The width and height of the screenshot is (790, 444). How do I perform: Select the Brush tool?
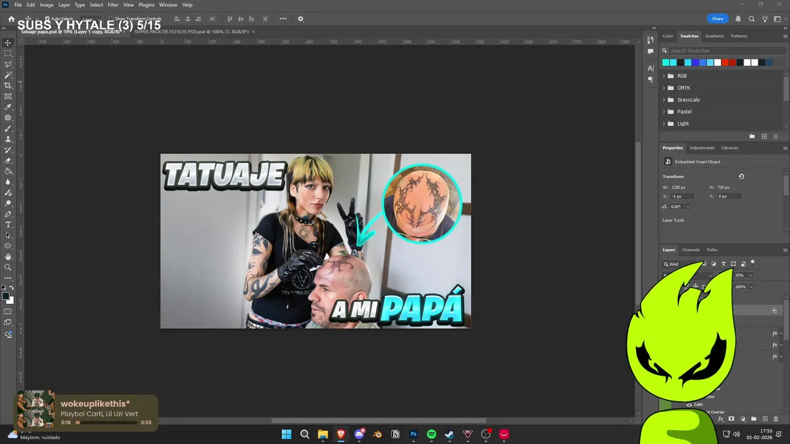pyautogui.click(x=8, y=128)
